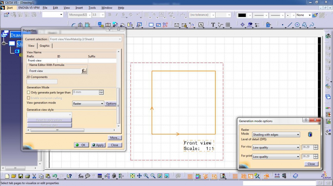Click the Bold formatting button
This screenshot has height=186, width=333.
(110, 15)
